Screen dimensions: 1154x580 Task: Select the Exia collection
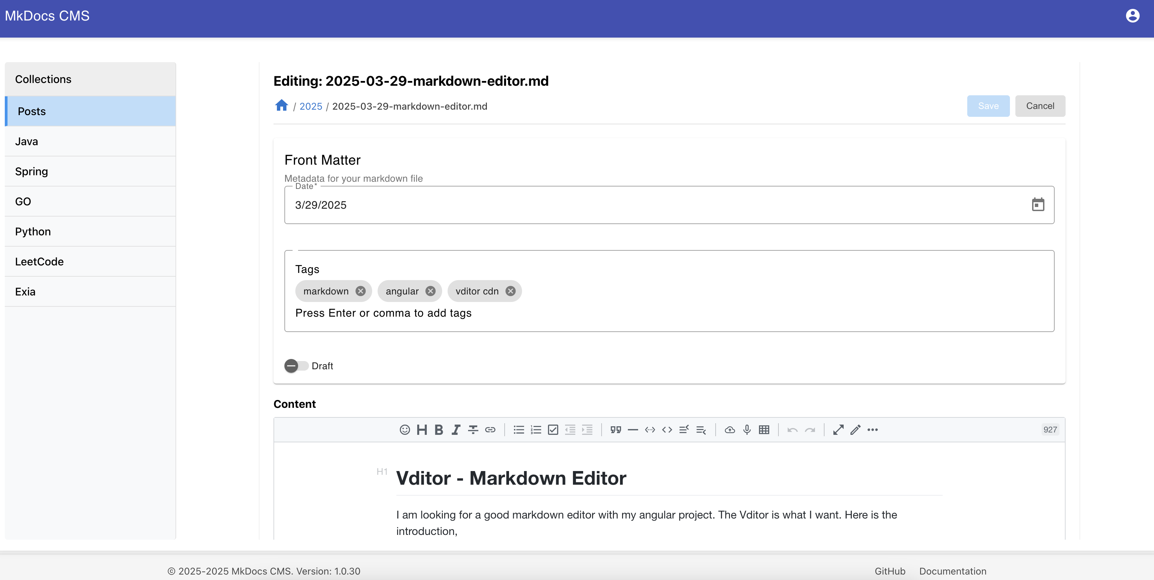pos(90,291)
